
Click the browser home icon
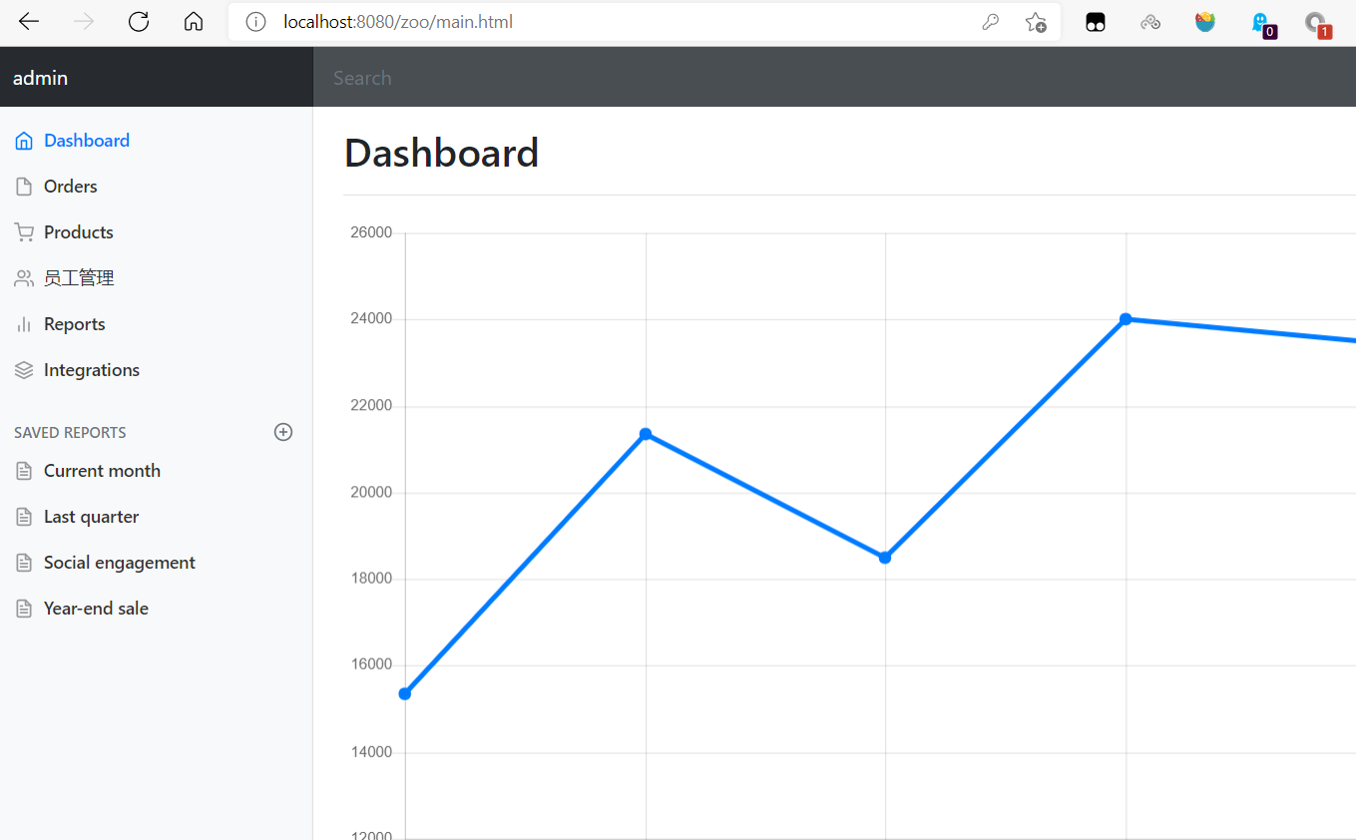194,22
